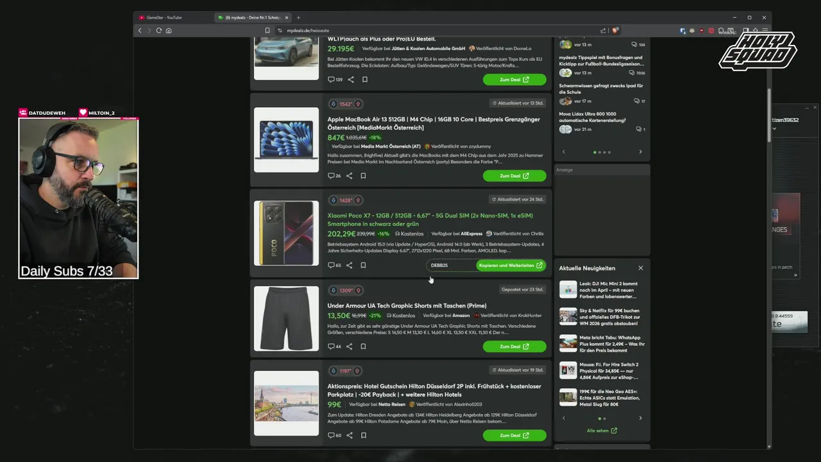Bookmark the VW ID.4 deal
This screenshot has width=821, height=462.
[365, 80]
